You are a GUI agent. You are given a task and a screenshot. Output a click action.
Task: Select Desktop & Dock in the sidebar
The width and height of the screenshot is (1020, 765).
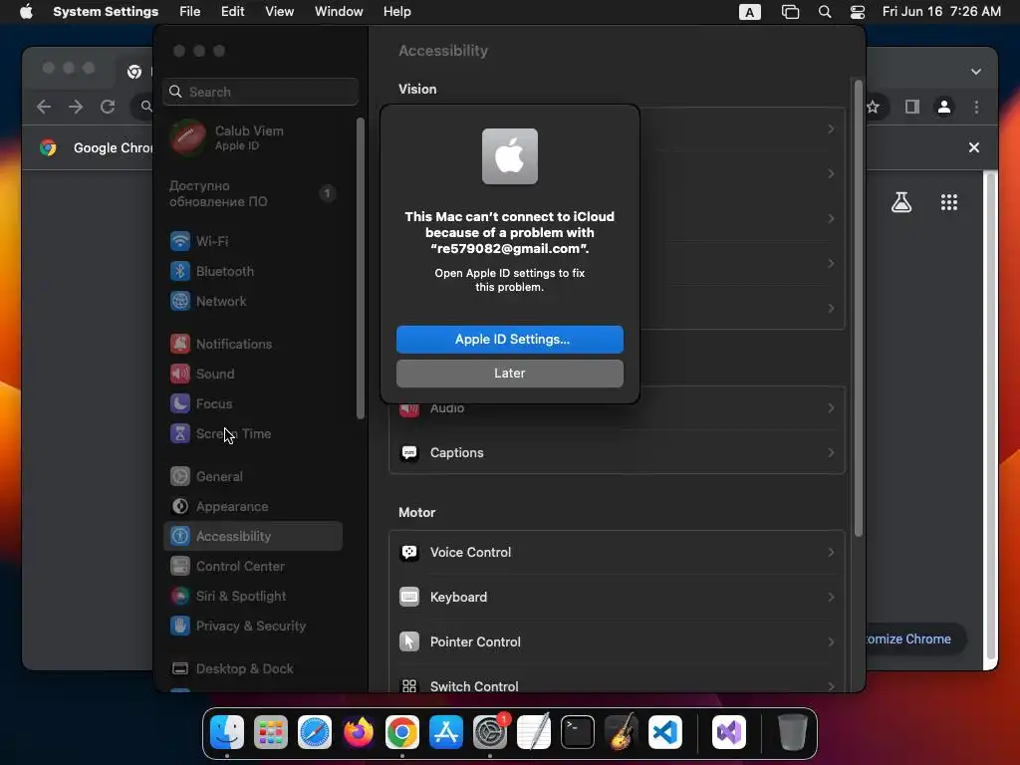(x=252, y=669)
